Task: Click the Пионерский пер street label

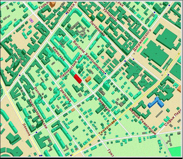Action: point(71,66)
